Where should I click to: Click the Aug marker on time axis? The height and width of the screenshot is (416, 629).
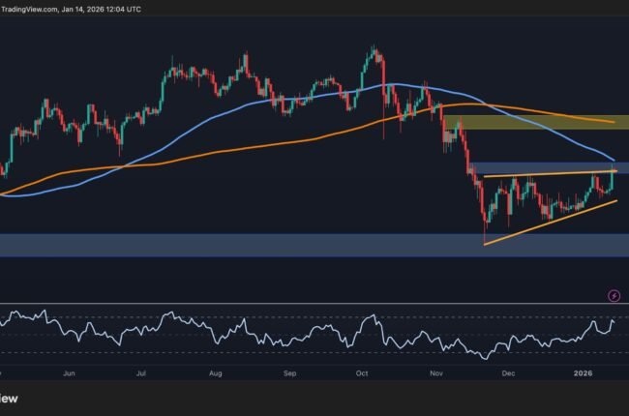click(x=215, y=371)
